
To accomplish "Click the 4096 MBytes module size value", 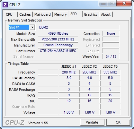I will pyautogui.click(x=58, y=33).
